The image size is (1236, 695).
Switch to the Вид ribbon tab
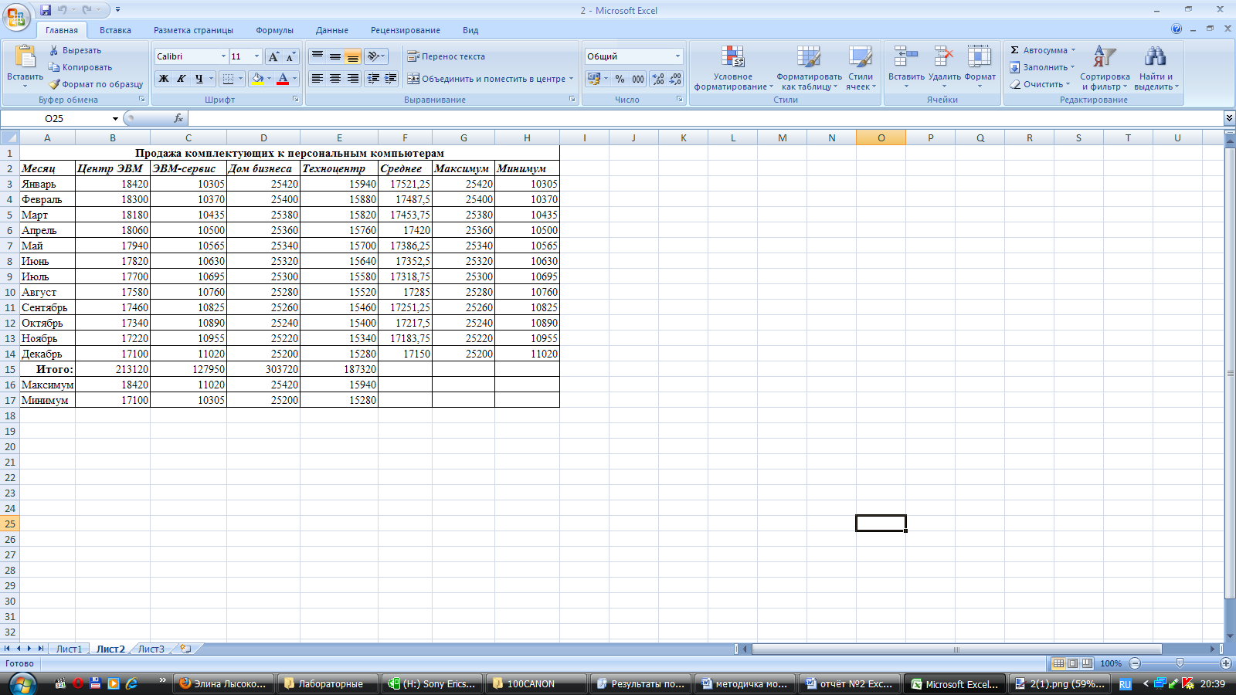coord(470,30)
